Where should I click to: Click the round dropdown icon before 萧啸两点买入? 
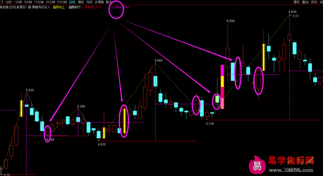(29, 7)
